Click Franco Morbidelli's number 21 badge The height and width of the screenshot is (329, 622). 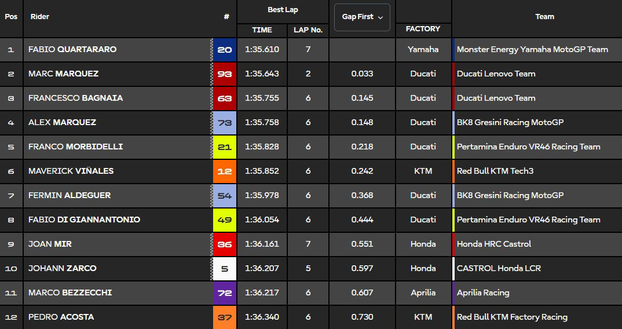224,147
